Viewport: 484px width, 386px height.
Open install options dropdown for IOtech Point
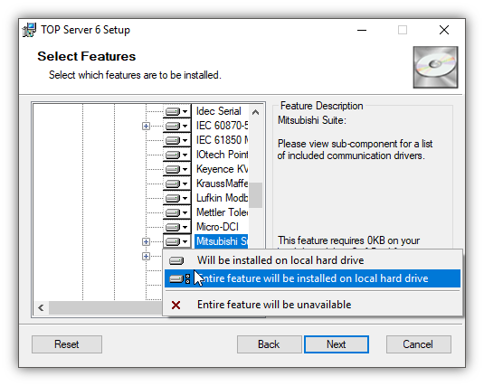click(177, 155)
